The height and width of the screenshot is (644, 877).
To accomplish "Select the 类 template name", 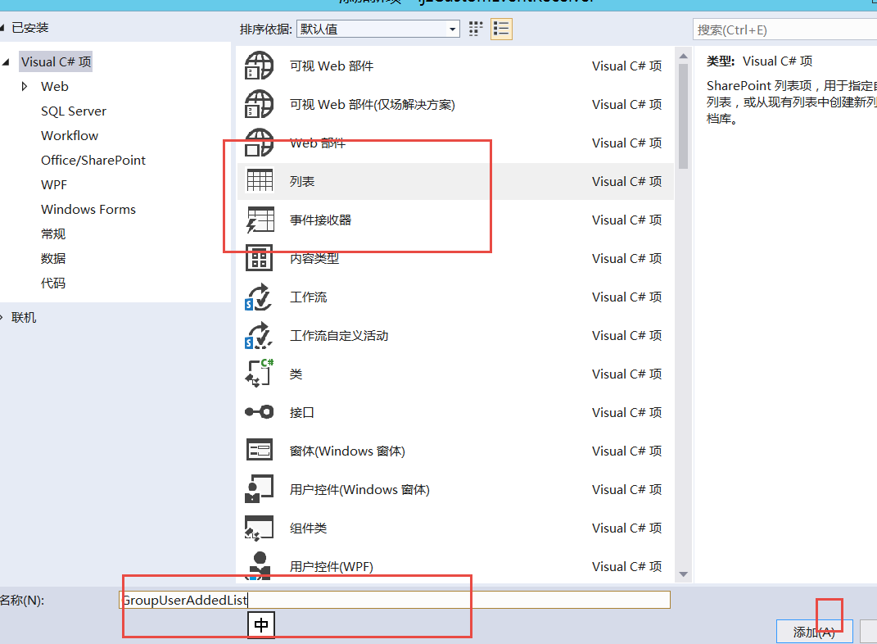I will click(x=296, y=374).
